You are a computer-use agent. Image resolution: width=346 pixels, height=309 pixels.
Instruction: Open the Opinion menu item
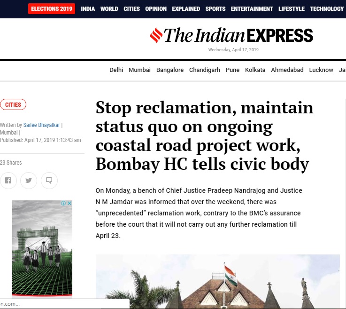point(156,9)
